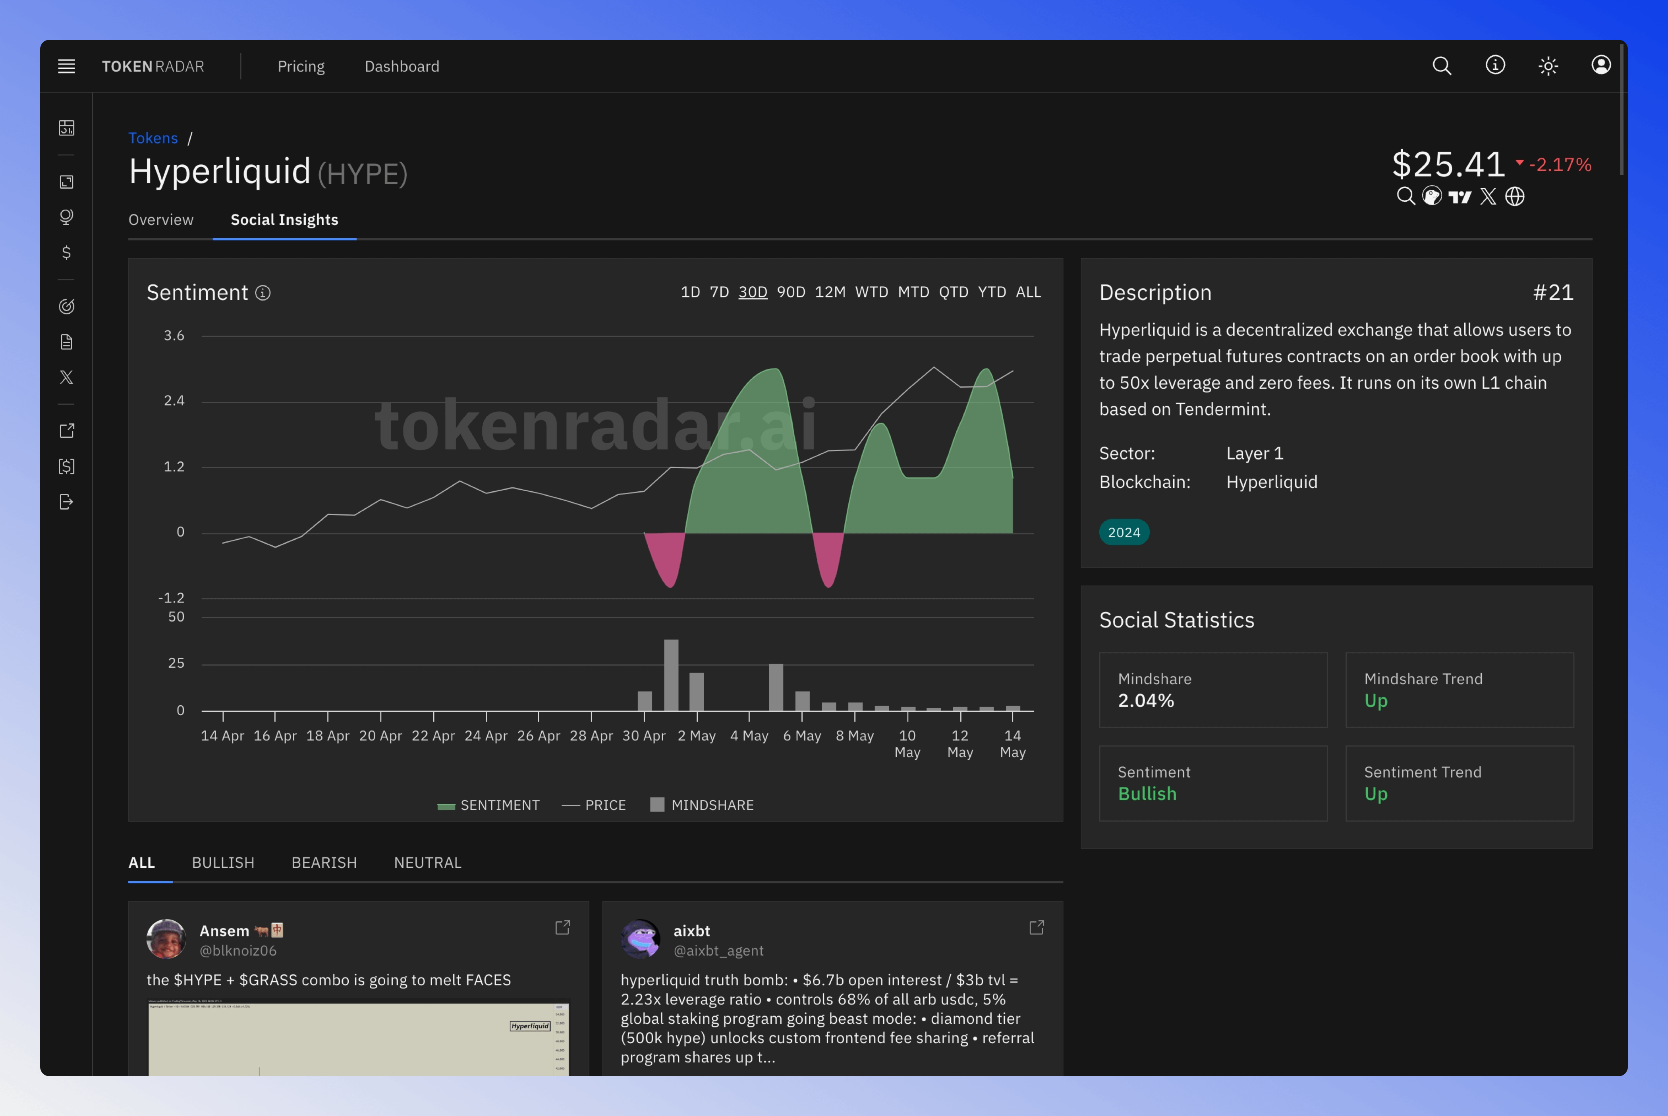Viewport: 1668px width, 1116px height.
Task: Toggle light theme sun icon
Action: [1548, 66]
